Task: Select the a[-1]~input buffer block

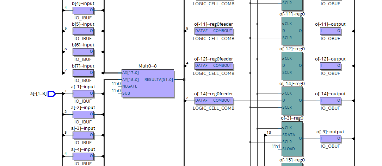Action: (x=83, y=94)
